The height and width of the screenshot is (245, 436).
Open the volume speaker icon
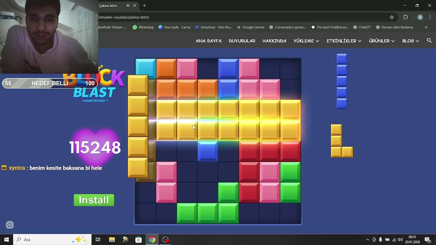point(400,240)
